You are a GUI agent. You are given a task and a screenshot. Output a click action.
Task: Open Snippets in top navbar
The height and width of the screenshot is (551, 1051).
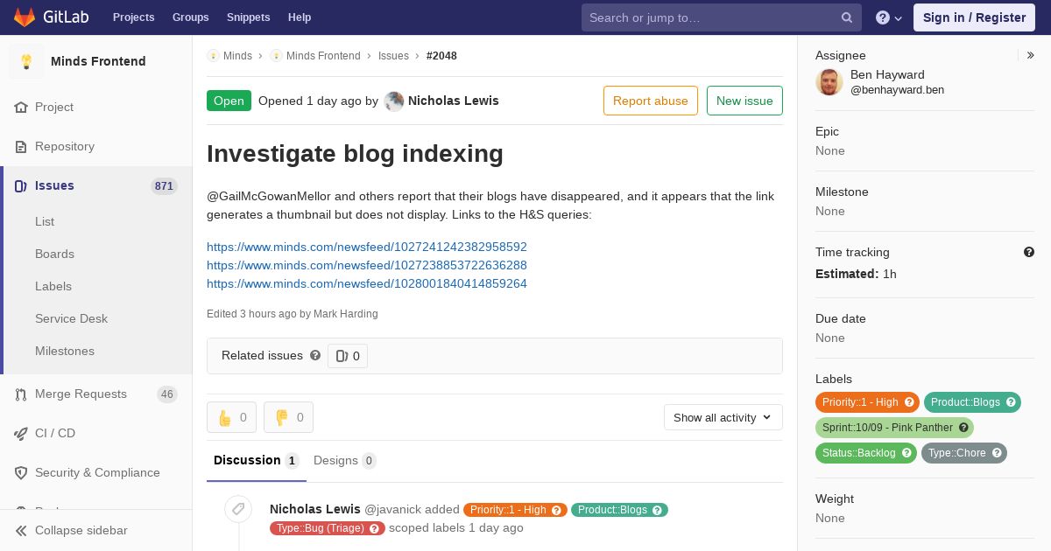[249, 17]
